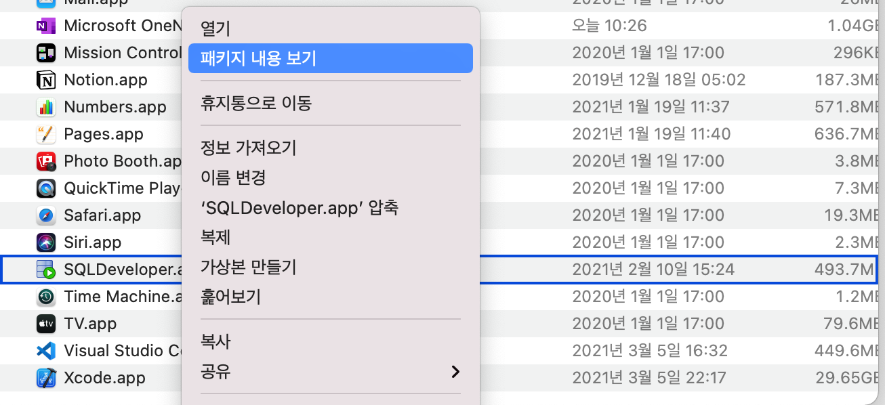Choose 이름 변경 from the menu

[331, 177]
